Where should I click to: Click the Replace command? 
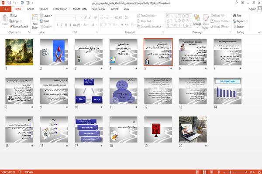(x=239, y=21)
